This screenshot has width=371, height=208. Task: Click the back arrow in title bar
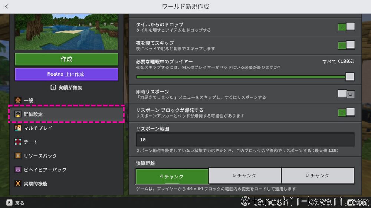coord(6,6)
